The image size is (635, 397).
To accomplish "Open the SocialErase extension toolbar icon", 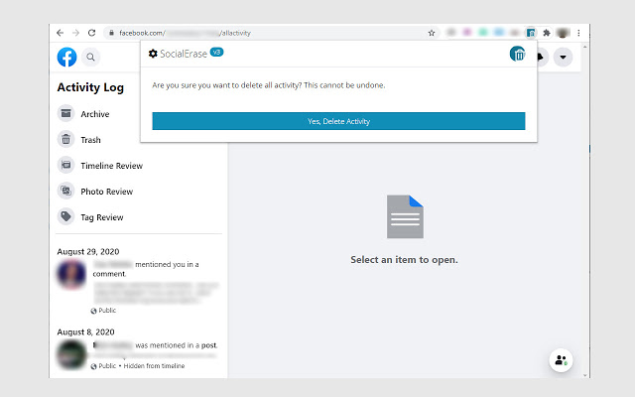I will coord(531,33).
